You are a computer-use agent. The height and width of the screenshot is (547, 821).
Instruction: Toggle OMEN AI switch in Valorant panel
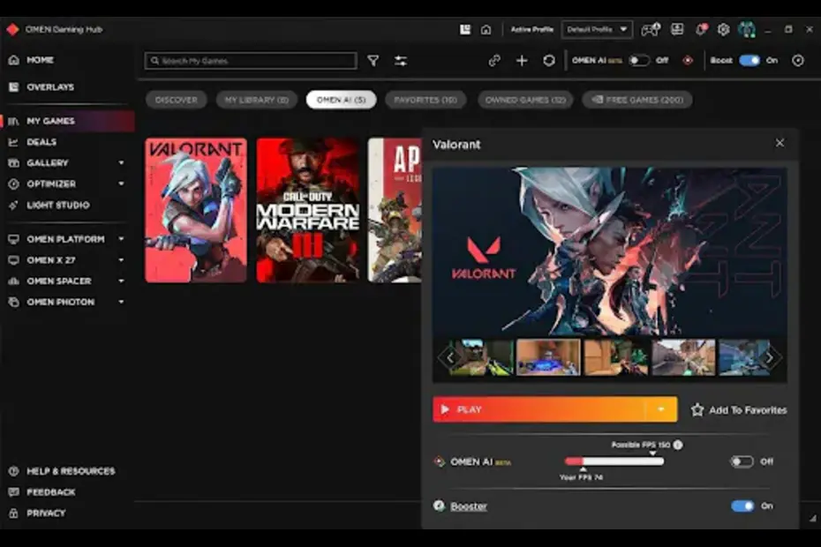click(742, 461)
